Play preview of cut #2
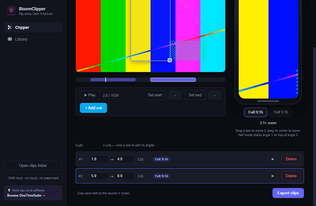 [x=272, y=176]
